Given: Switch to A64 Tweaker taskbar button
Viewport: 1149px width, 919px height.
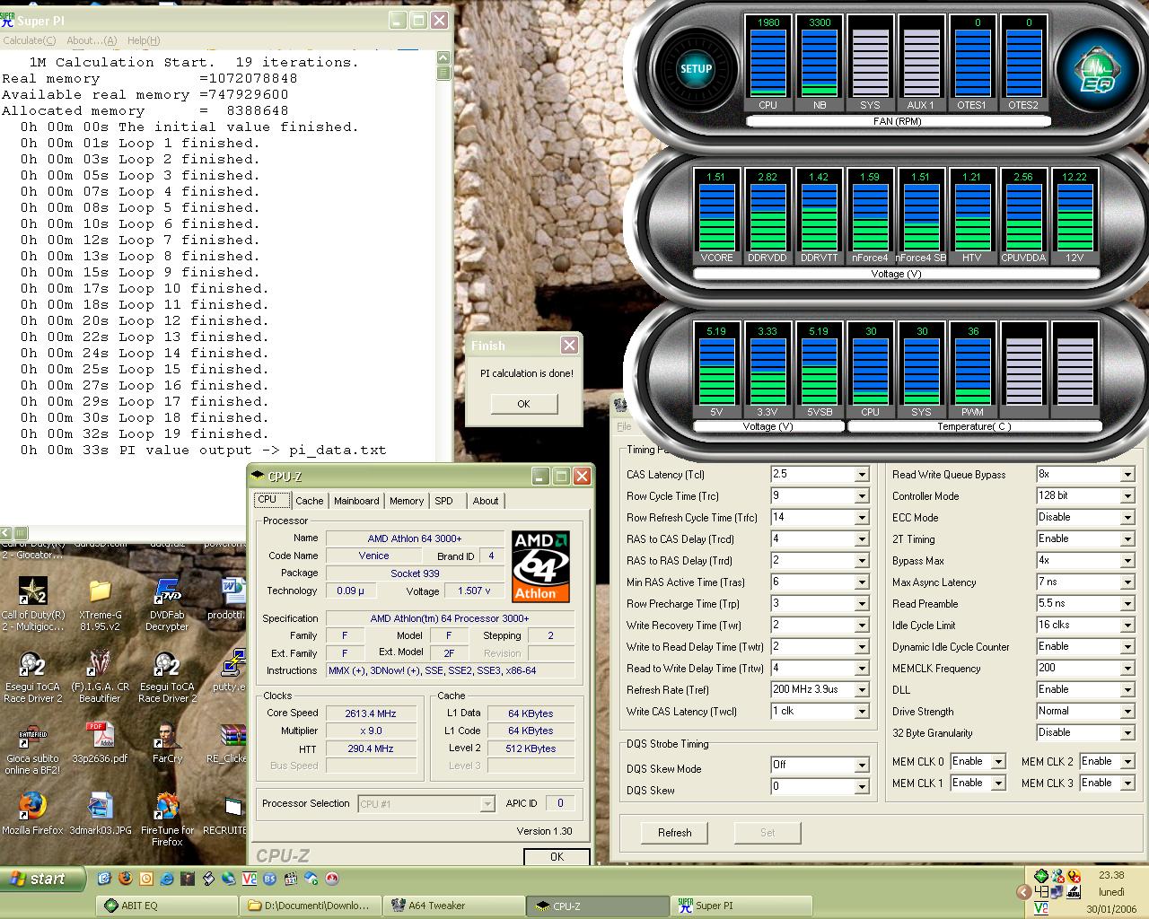Looking at the screenshot, I should (453, 906).
